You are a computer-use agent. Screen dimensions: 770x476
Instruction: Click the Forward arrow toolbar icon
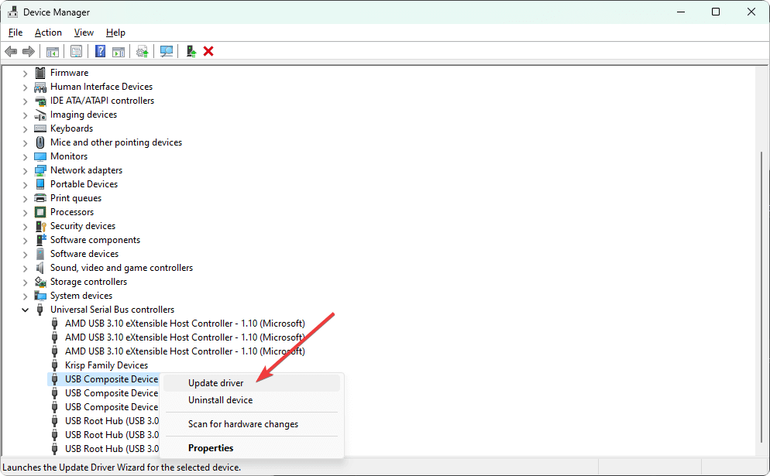click(29, 51)
